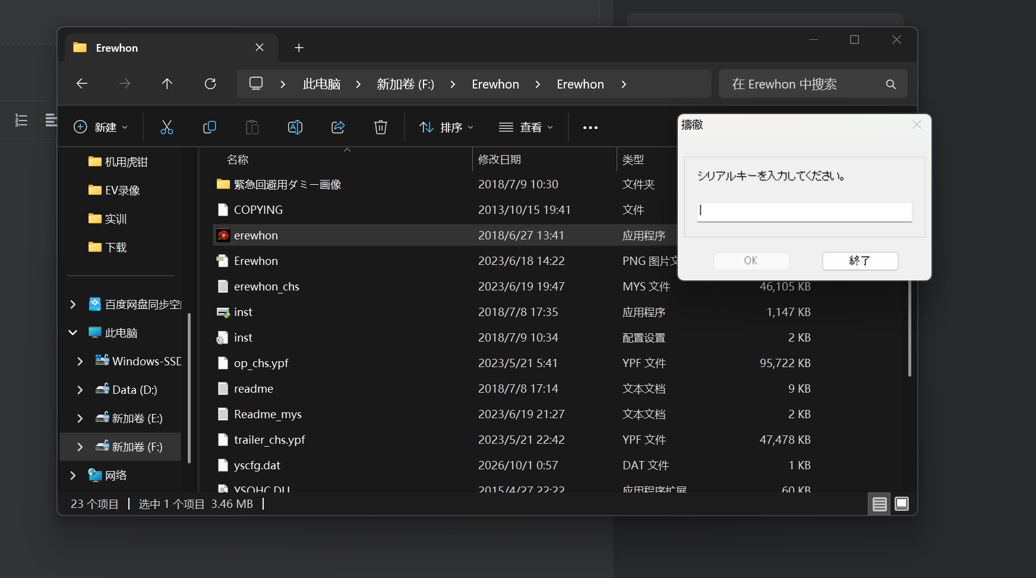1036x578 pixels.
Task: Close the Erewhon tab
Action: click(x=260, y=48)
